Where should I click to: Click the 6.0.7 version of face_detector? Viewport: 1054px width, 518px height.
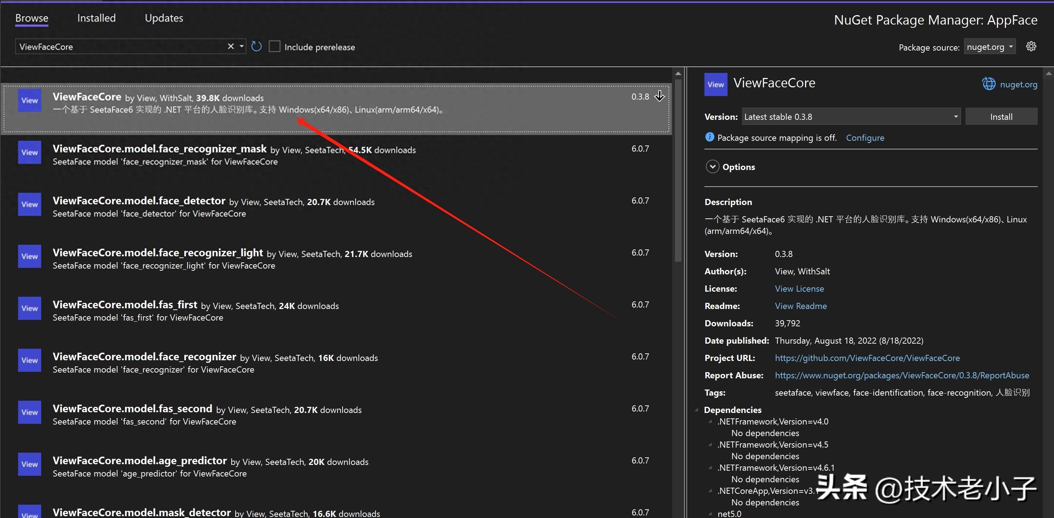pyautogui.click(x=640, y=201)
